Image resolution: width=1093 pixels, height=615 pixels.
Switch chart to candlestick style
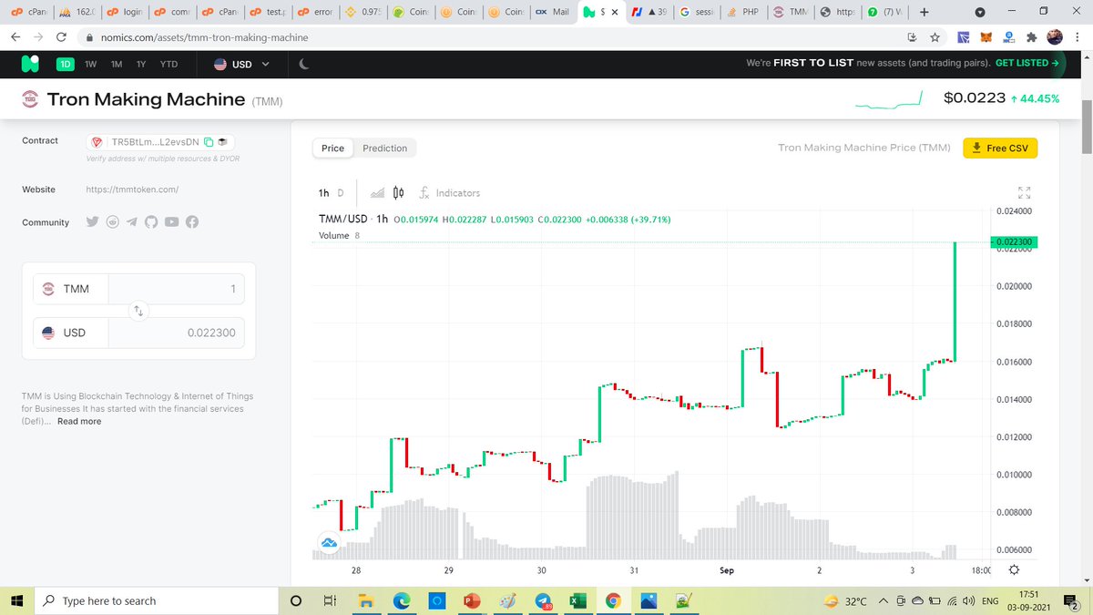pos(398,192)
